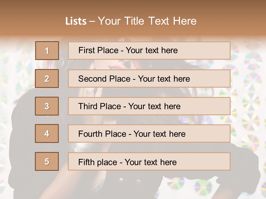Select the number 3 box

47,106
